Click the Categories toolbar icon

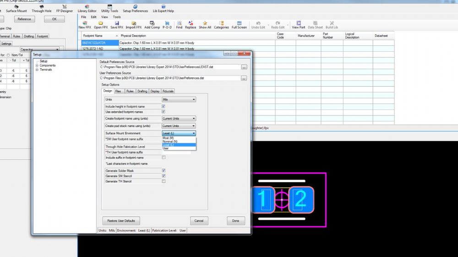pos(221,23)
